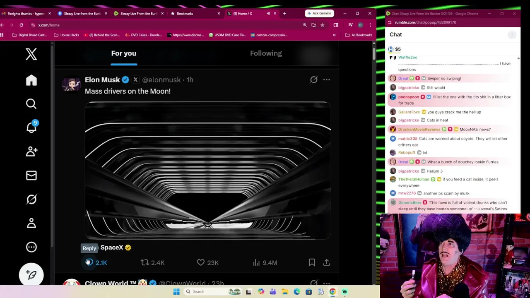Click the X logo in the sidebar
530x298 pixels.
31,54
